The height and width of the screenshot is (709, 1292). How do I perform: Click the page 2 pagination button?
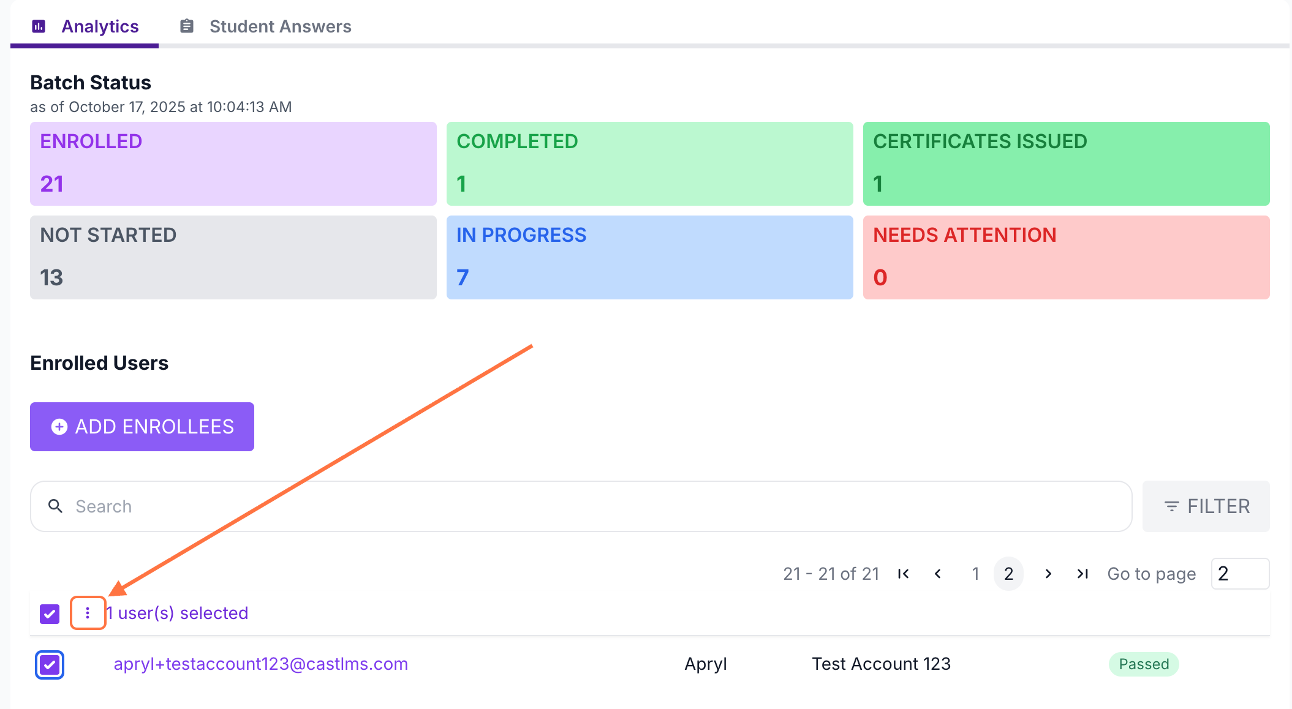(1008, 574)
